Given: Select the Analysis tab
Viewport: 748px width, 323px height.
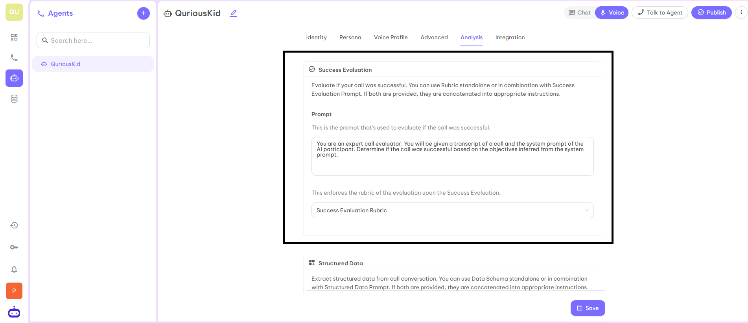Looking at the screenshot, I should coord(472,37).
